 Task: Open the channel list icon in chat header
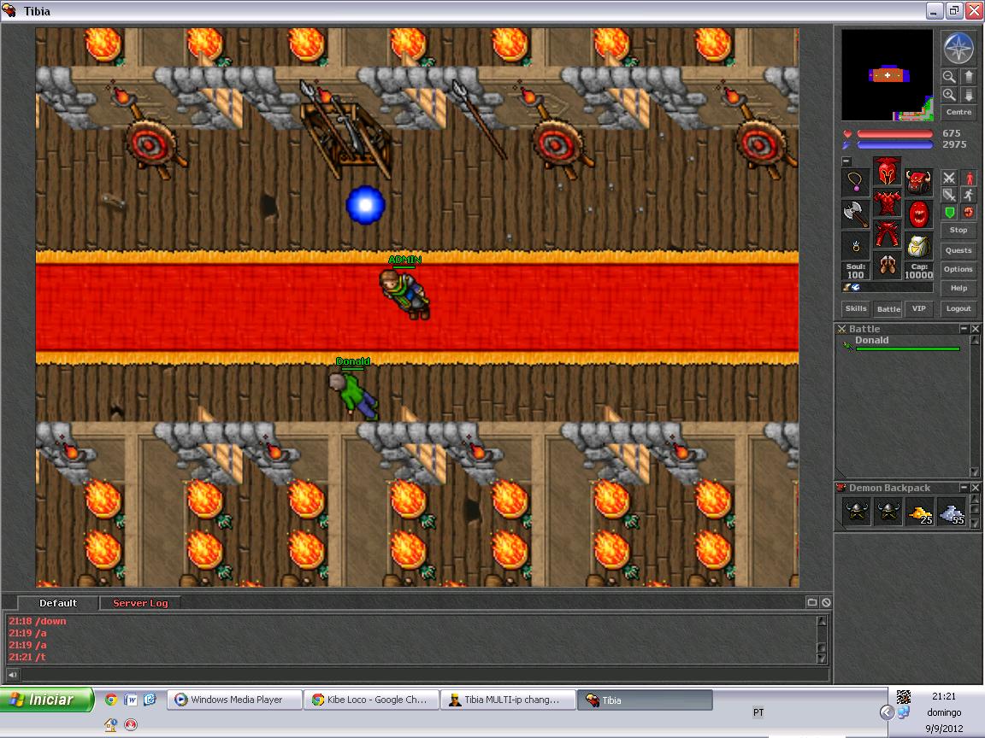click(811, 602)
